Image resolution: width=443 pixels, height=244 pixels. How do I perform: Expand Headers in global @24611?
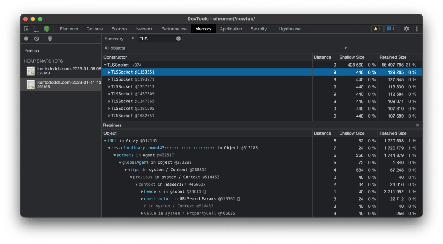pyautogui.click(x=142, y=191)
